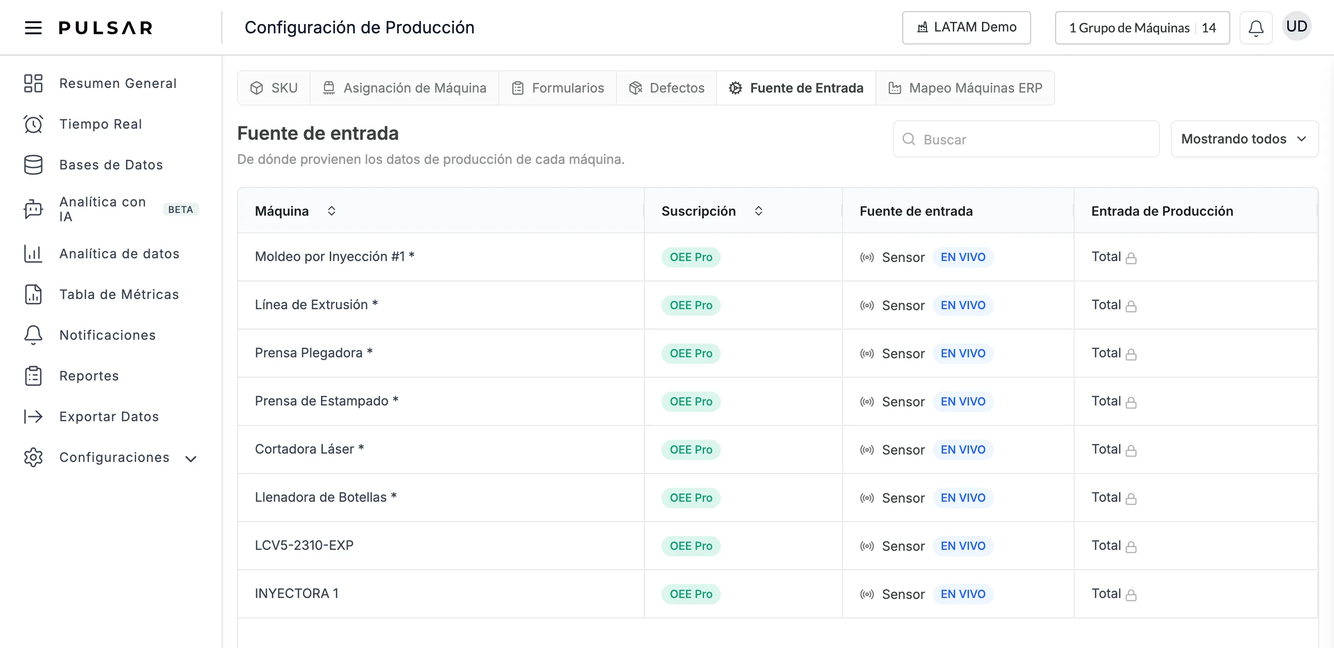Click OEE Pro badge in Cortadora Láser row
This screenshot has height=648, width=1334.
point(691,450)
